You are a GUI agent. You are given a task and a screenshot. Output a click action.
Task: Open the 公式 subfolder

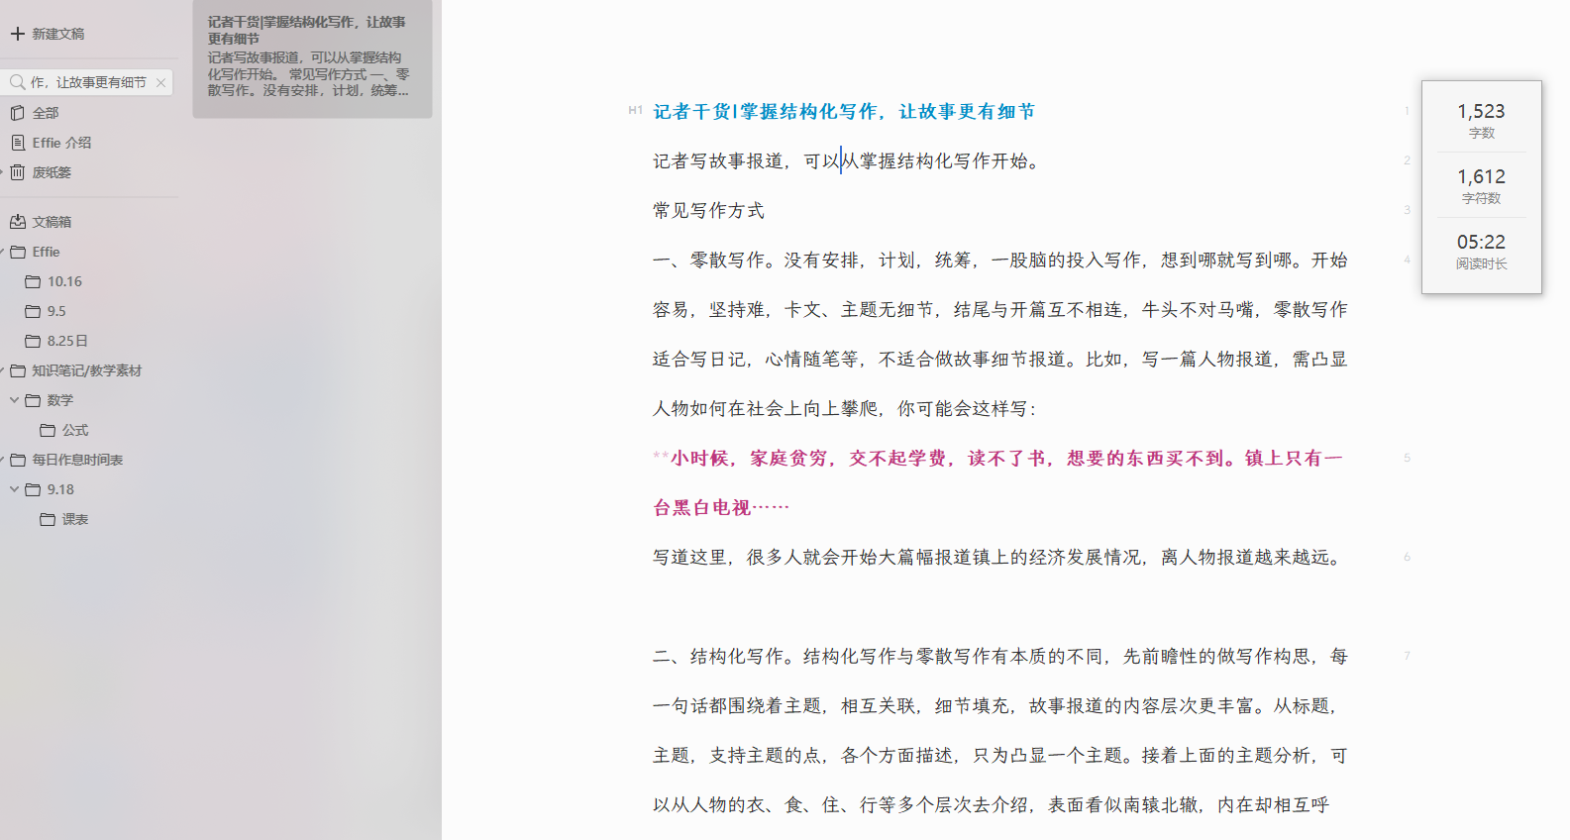74,430
